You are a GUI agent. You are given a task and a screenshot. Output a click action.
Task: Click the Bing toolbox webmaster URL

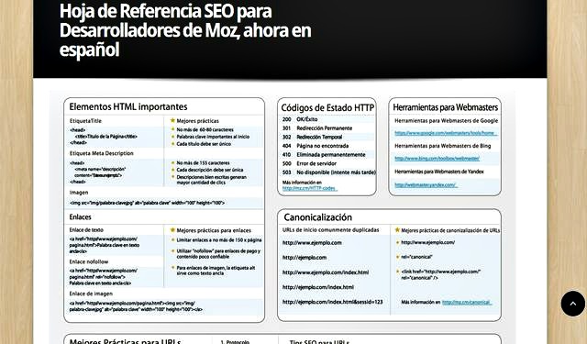437,159
